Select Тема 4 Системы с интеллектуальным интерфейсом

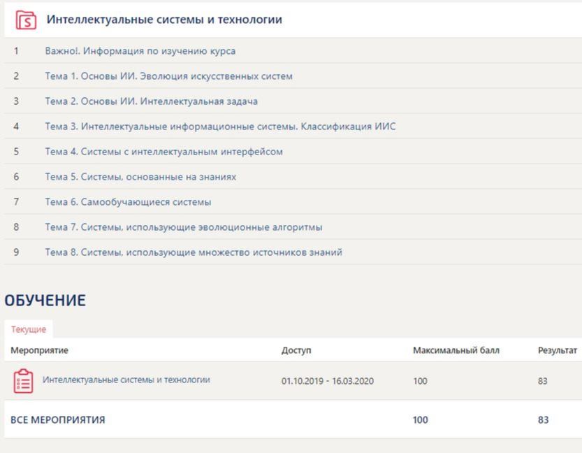[x=163, y=152]
